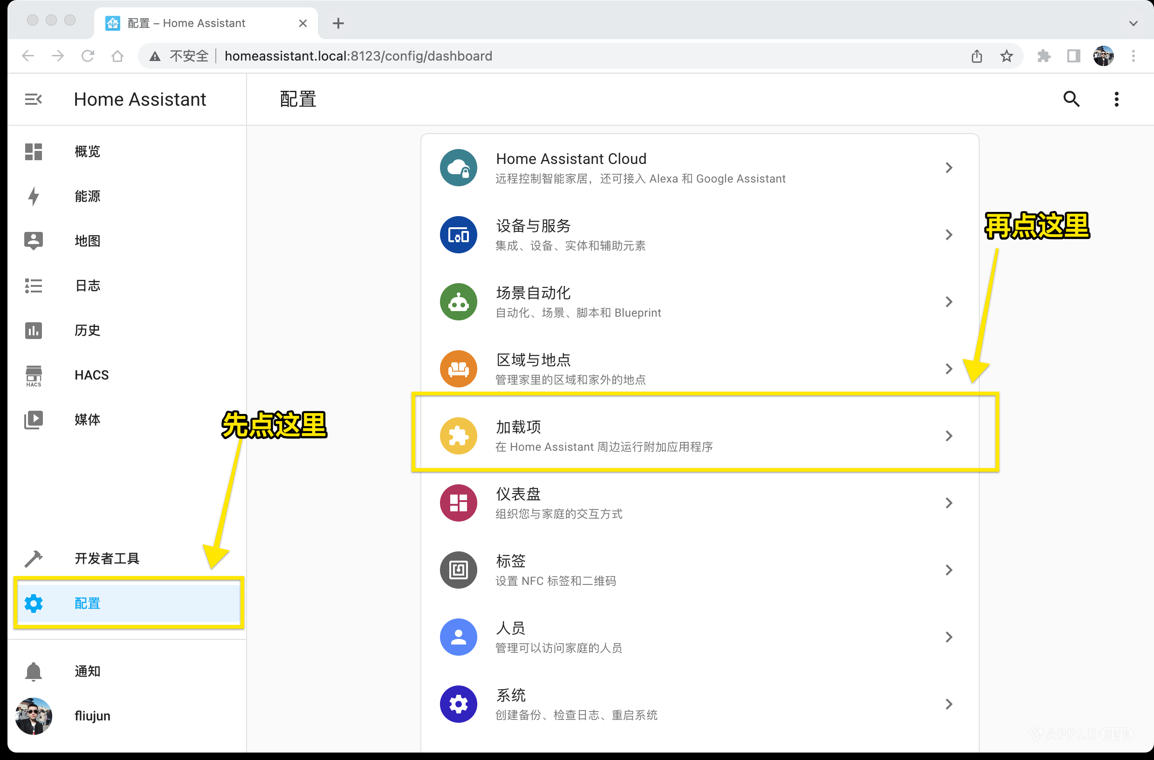Open a new browser tab
Screen dimensions: 1154x760
[x=338, y=23]
